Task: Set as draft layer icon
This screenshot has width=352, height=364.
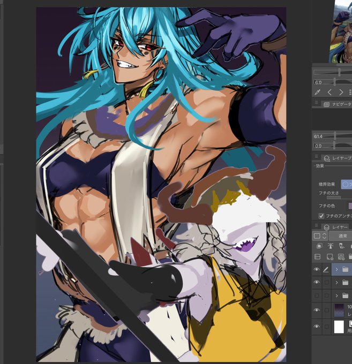Action: pos(341,246)
